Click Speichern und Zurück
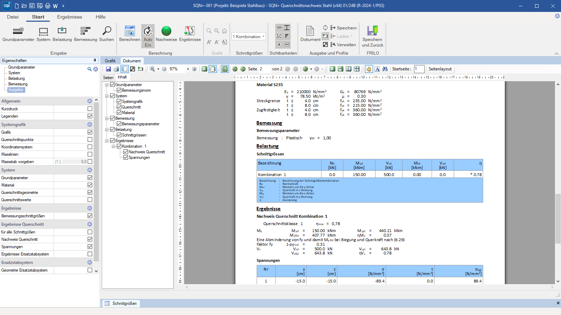561x315 pixels. 372,36
